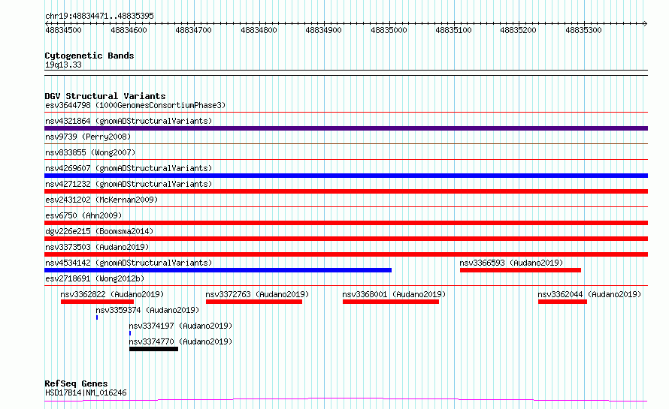
Task: Click the small blue nsv3374197 marker
Action: [130, 333]
